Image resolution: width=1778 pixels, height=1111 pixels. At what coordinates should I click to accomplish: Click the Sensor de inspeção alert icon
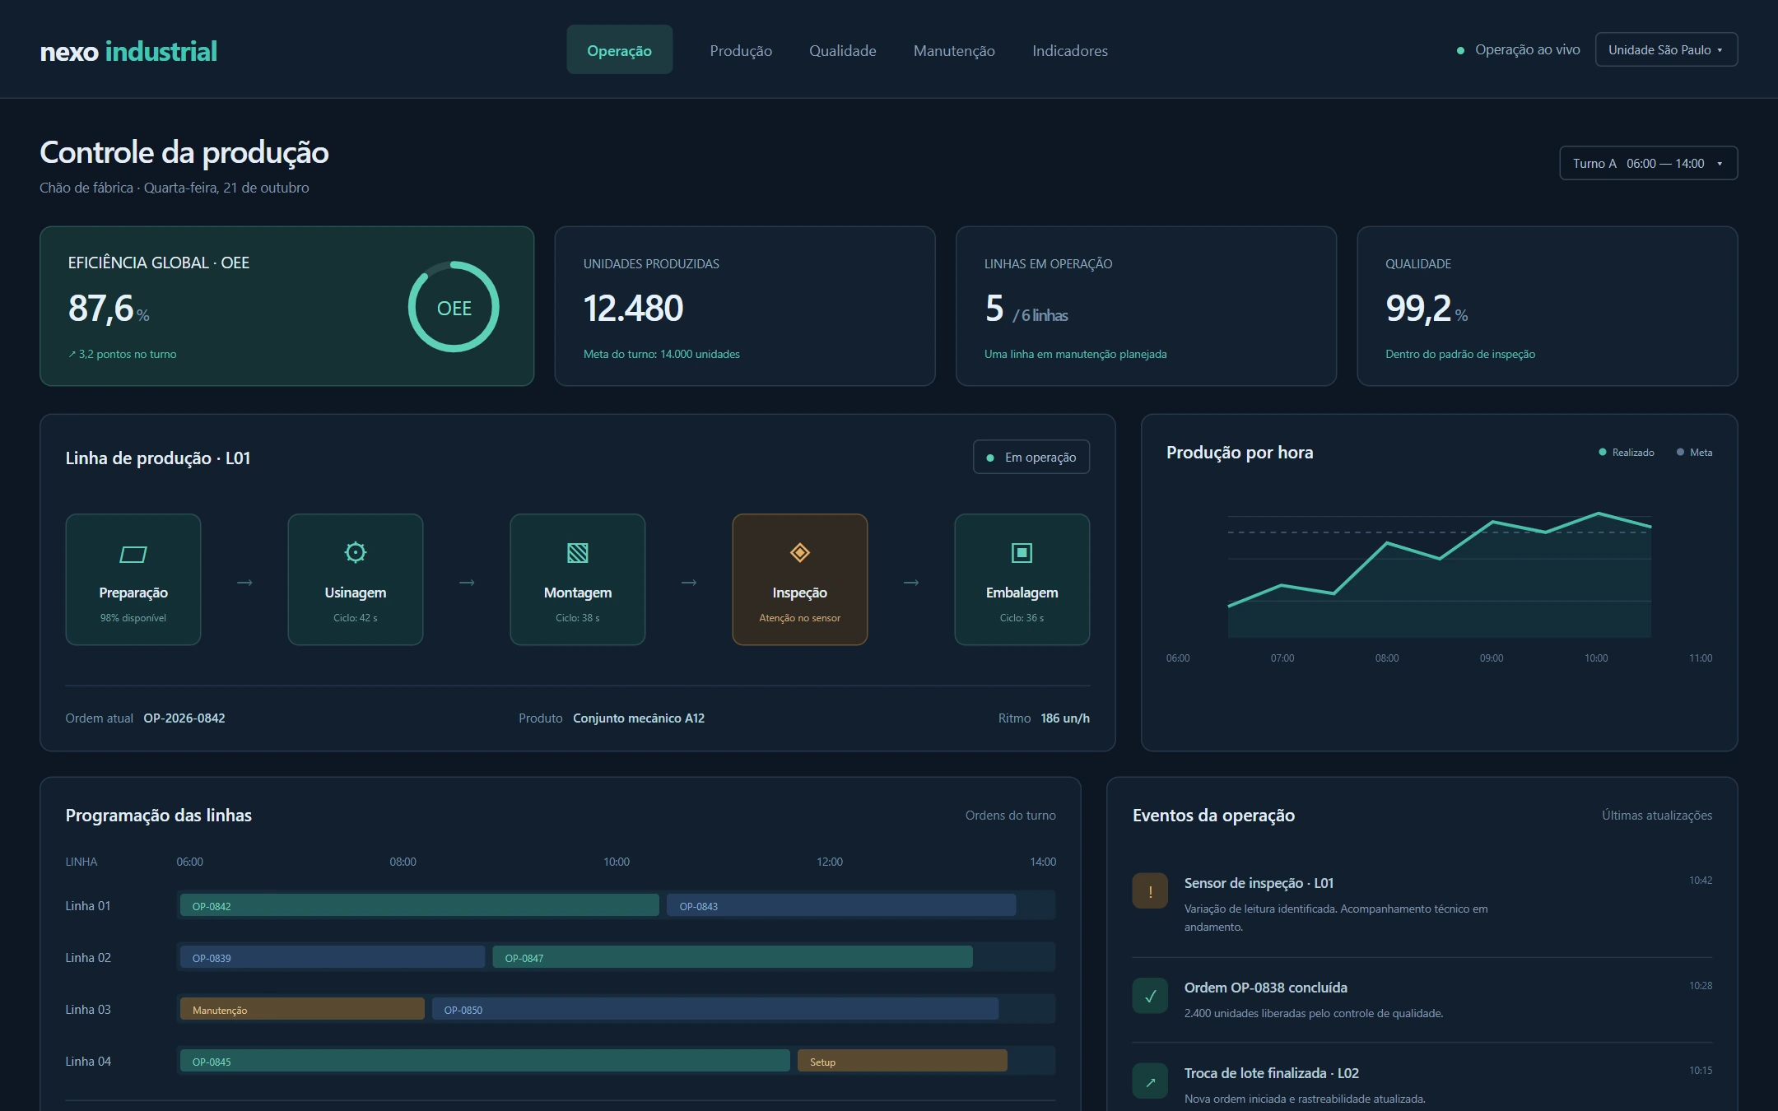pyautogui.click(x=1150, y=890)
